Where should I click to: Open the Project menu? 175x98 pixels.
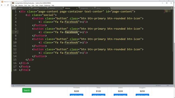(41, 5)
